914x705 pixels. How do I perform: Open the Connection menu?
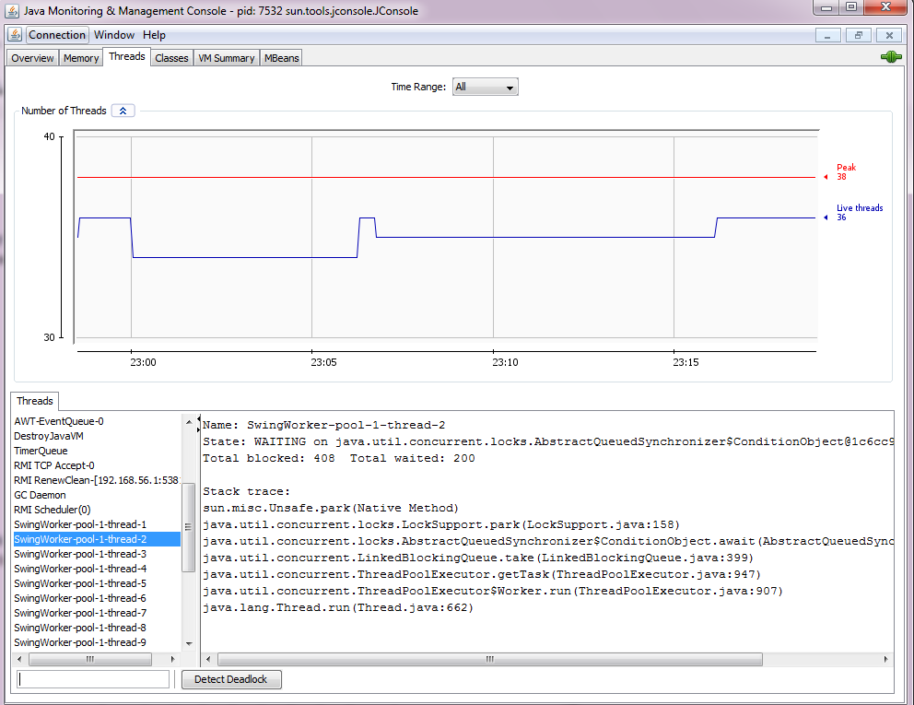pos(56,34)
